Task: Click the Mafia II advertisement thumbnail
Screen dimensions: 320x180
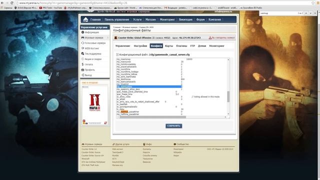Action: point(95,105)
